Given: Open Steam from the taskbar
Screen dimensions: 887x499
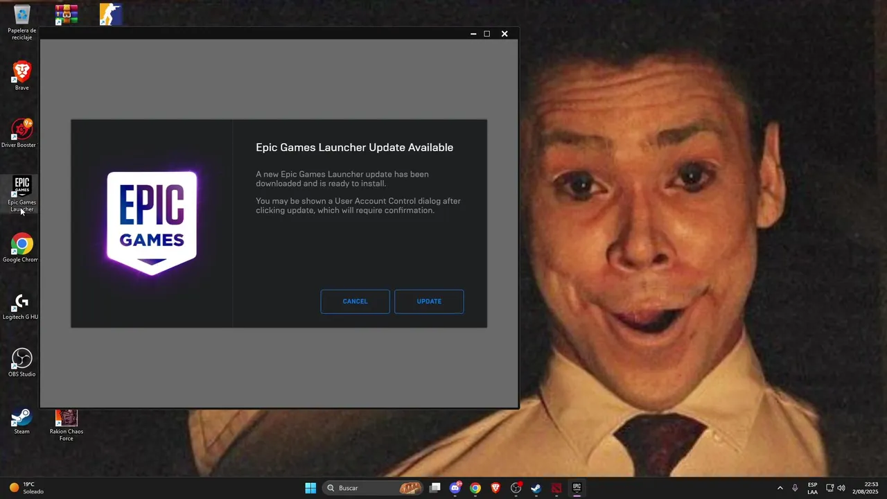Looking at the screenshot, I should click(x=536, y=488).
